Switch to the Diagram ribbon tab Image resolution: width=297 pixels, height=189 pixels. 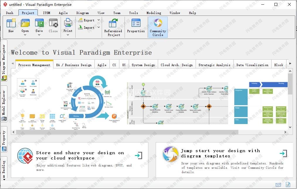coord(82,13)
